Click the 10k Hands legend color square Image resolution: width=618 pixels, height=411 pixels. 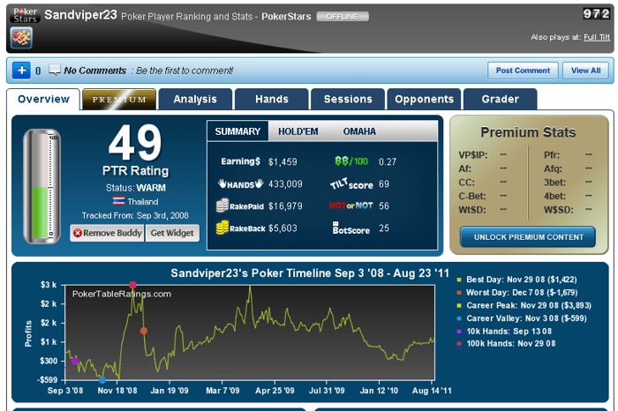click(459, 332)
